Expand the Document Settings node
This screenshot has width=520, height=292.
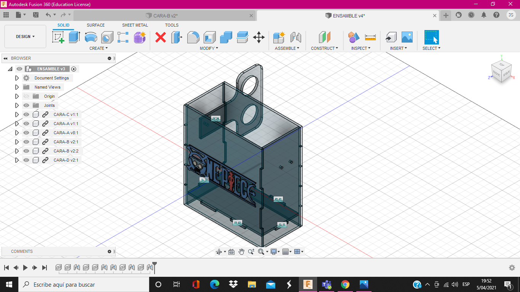coord(17,78)
